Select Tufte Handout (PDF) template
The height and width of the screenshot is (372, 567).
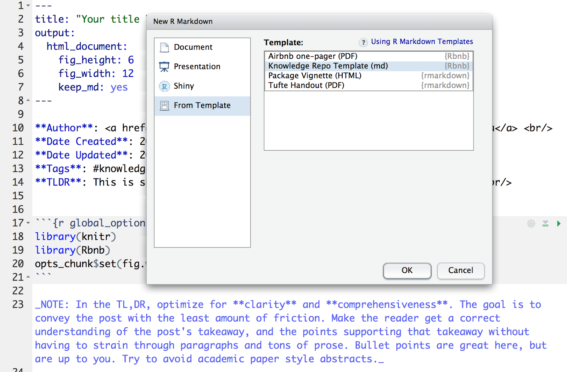point(369,85)
